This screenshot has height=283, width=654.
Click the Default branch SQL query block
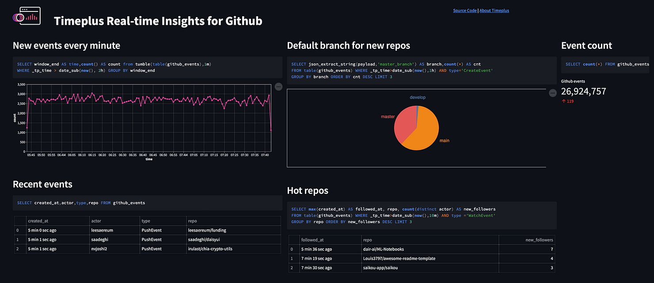coord(422,71)
